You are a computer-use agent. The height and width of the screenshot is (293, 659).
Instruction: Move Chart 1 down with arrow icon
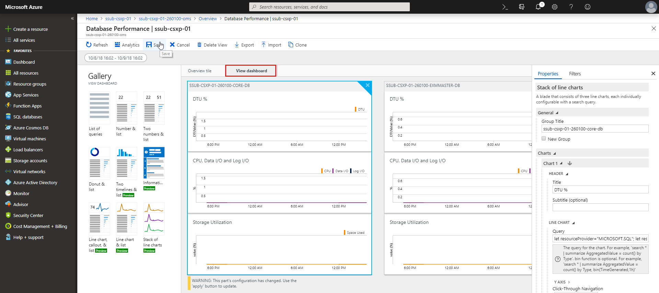coord(570,163)
